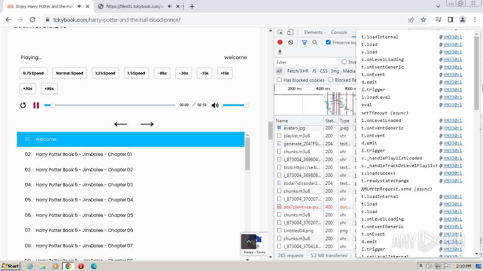This screenshot has height=271, width=483.
Task: Skip forward with the +15s button
Action: [225, 73]
